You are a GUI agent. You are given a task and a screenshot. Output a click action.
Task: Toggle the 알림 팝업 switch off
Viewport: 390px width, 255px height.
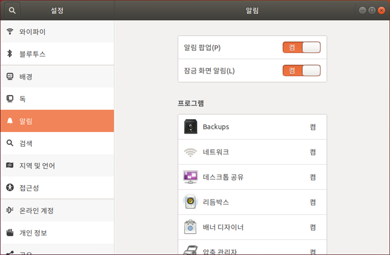301,48
